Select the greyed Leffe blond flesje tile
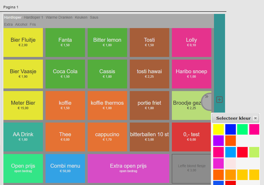The width and height of the screenshot is (264, 185). (191, 168)
